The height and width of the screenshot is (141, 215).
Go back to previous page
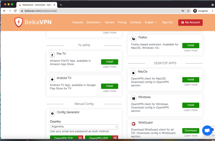click(x=4, y=11)
